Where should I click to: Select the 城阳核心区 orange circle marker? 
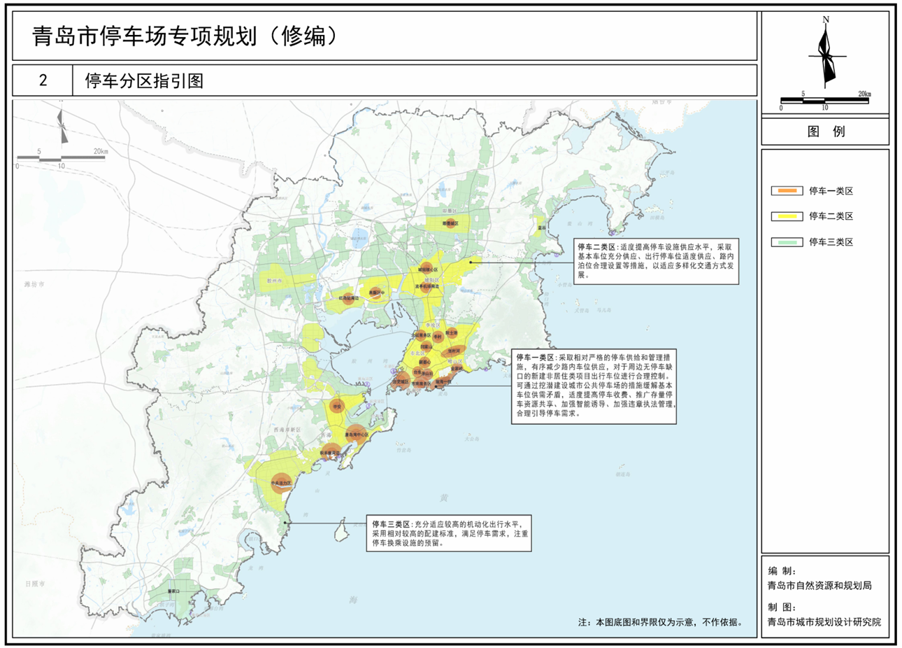pos(427,269)
